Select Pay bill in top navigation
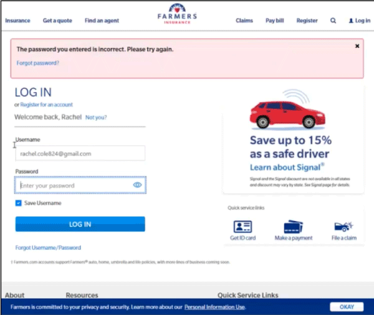 pos(275,21)
